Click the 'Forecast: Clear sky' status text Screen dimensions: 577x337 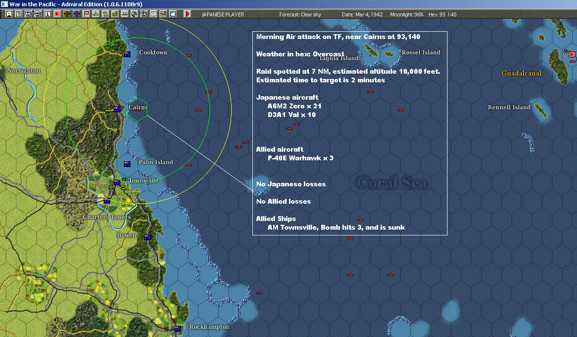point(300,14)
